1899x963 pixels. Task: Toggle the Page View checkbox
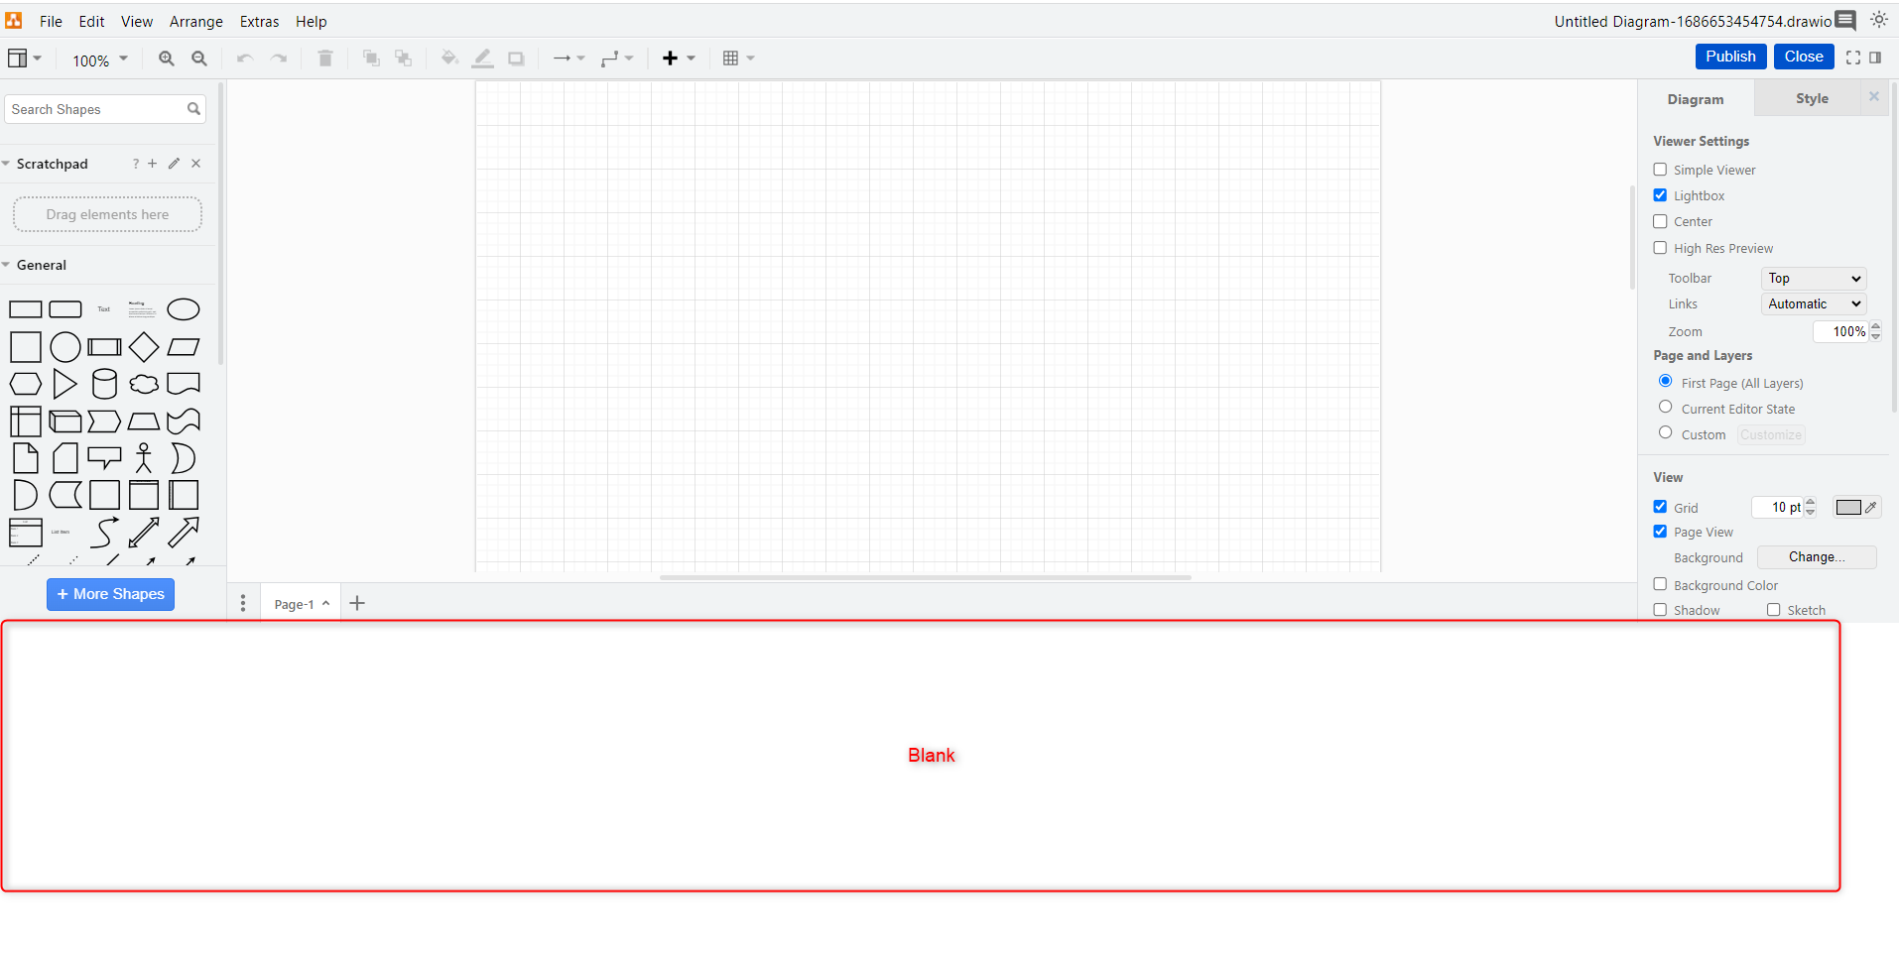(x=1660, y=532)
